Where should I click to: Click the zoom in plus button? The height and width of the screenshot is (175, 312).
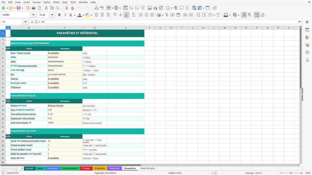(302, 173)
